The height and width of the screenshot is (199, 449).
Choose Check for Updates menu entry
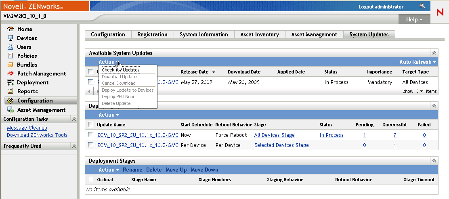pos(120,70)
